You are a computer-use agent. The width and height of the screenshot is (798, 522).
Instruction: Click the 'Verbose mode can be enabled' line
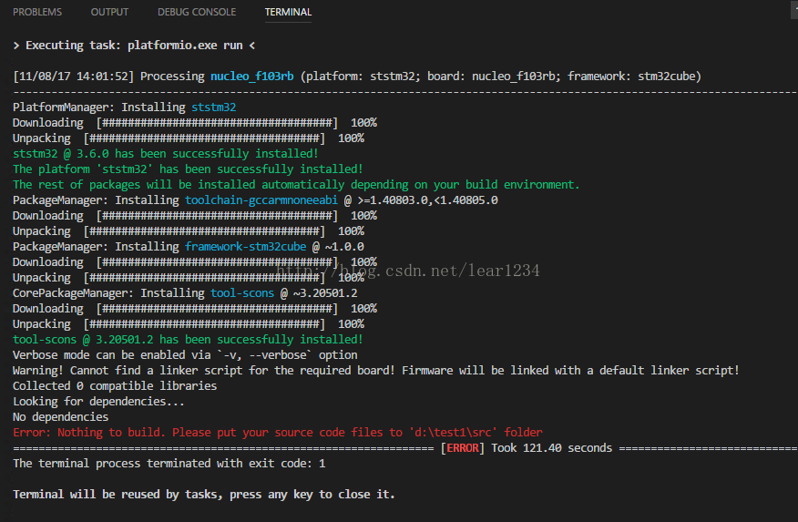[x=185, y=355]
